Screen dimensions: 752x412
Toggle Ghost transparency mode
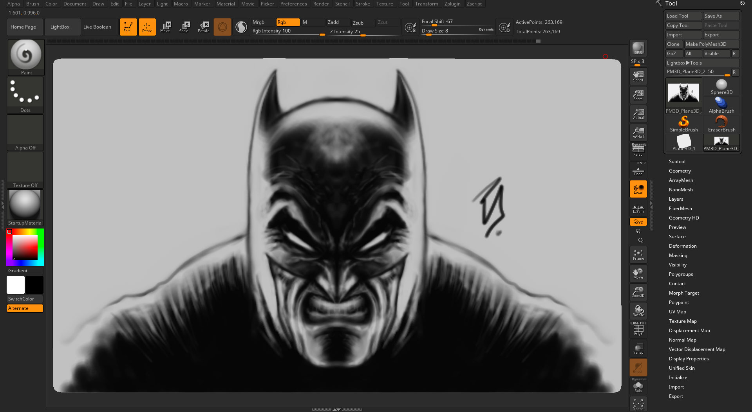[x=638, y=367]
